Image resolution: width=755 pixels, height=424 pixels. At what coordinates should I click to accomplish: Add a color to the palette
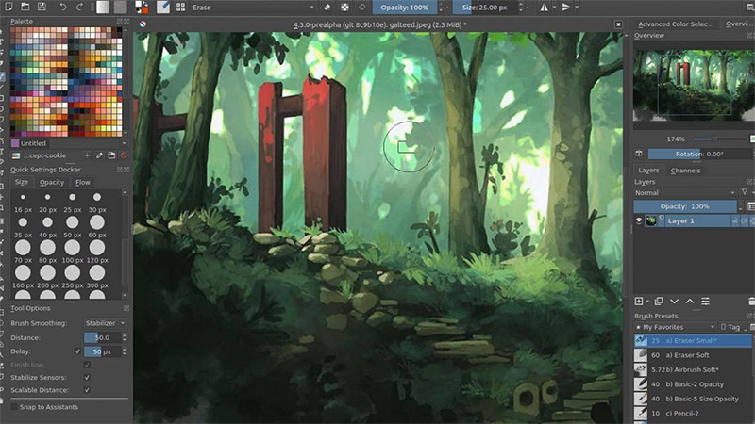tap(87, 155)
